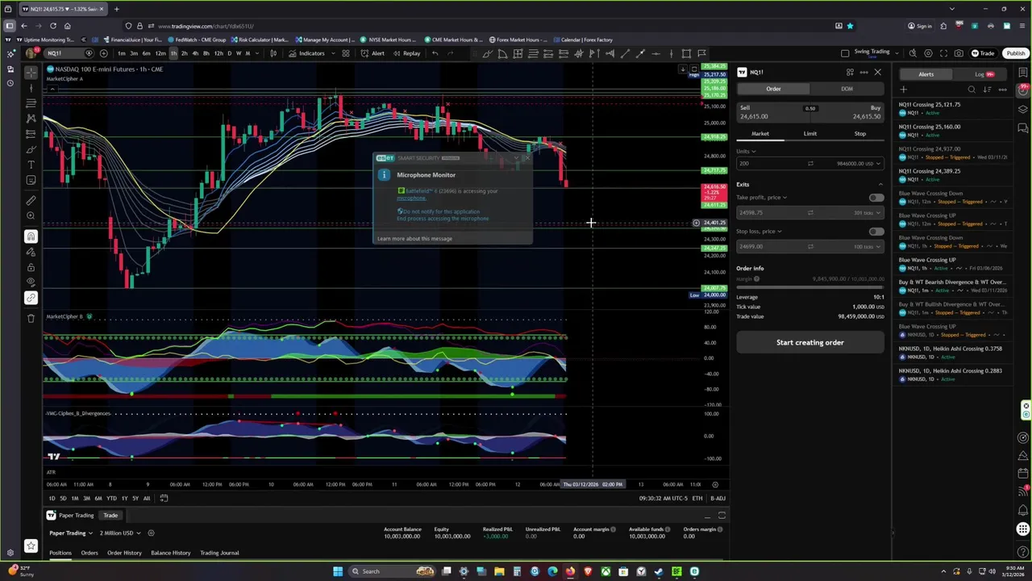Image resolution: width=1032 pixels, height=581 pixels.
Task: Enable the Take profit toggle
Action: (876, 198)
